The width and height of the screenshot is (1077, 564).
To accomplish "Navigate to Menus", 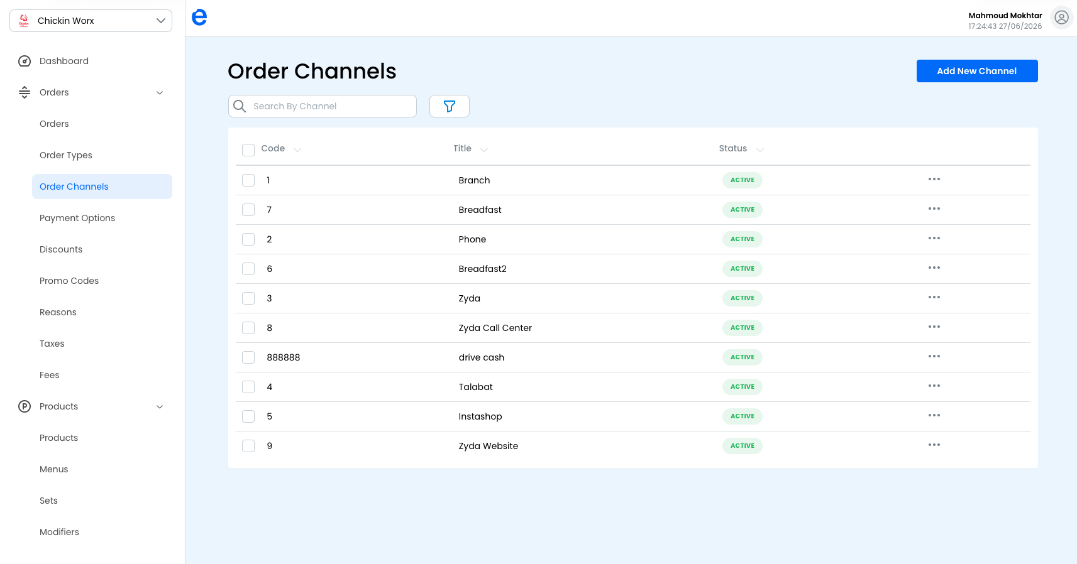I will click(54, 469).
